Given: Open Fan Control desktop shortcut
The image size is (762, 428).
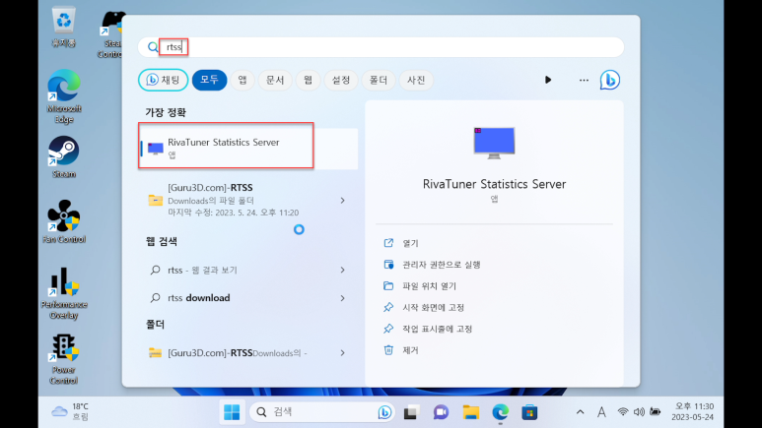Looking at the screenshot, I should coord(64,221).
